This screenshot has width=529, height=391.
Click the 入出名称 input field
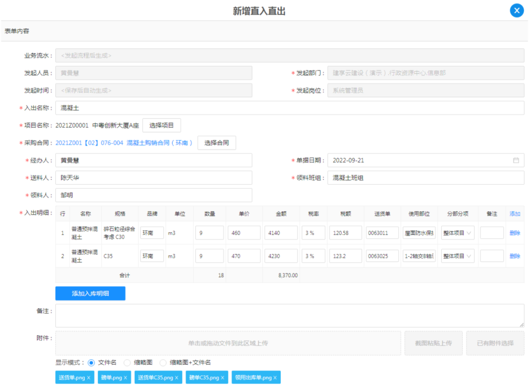pos(289,108)
